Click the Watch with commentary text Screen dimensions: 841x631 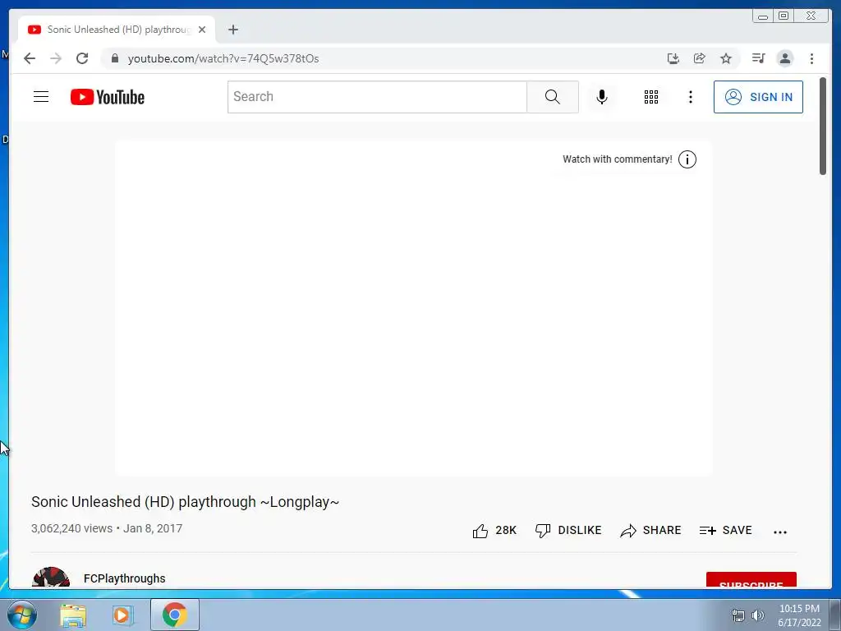(x=617, y=159)
